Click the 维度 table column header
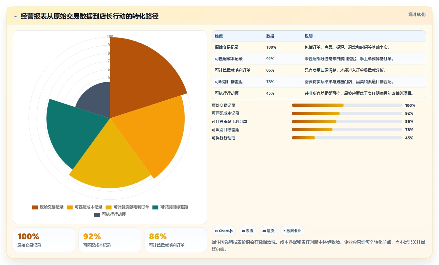 [219, 36]
